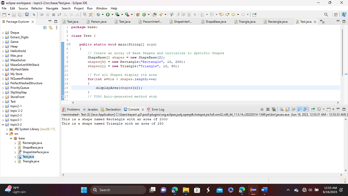Clear the Console with the clear icon
Image resolution: width=348 pixels, height=196 pixels.
pyautogui.click(x=281, y=109)
